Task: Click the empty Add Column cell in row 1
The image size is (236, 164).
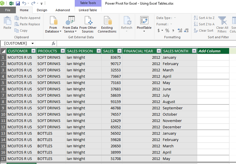Action: 213,57
